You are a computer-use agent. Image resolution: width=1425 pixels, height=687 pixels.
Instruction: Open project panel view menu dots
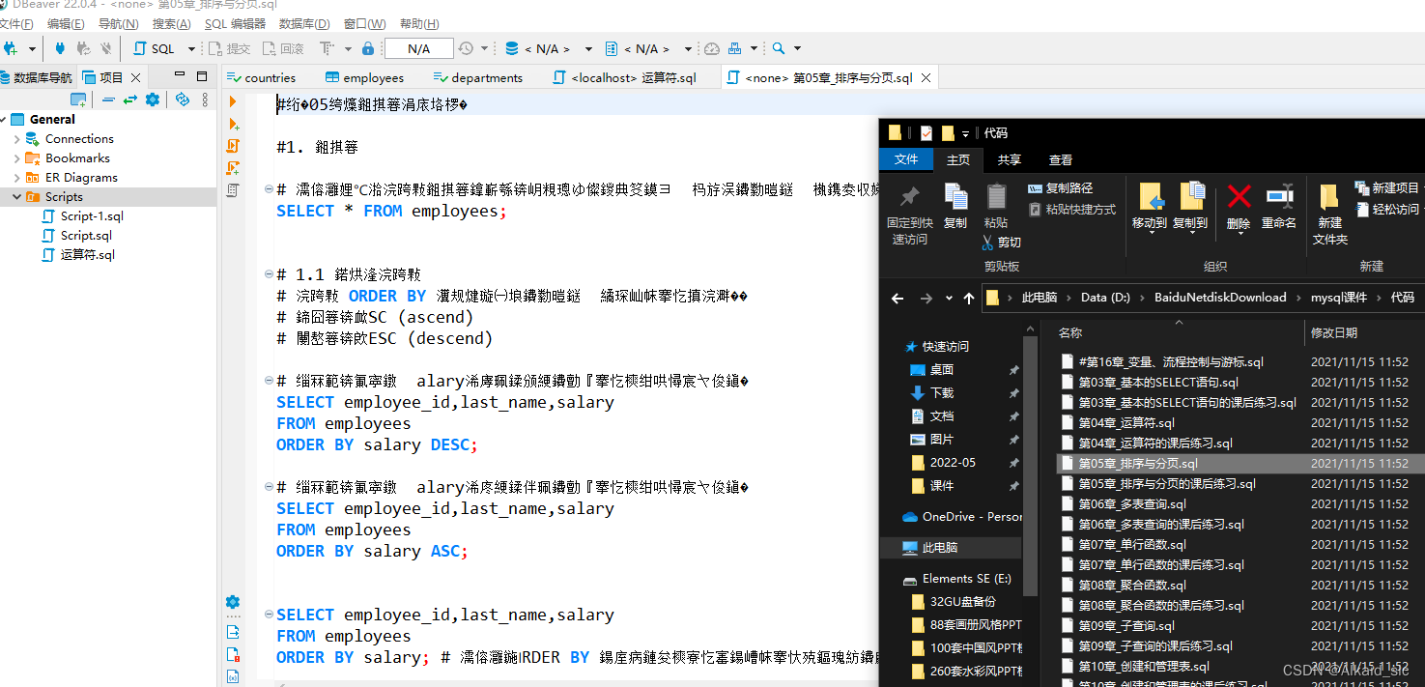(205, 100)
